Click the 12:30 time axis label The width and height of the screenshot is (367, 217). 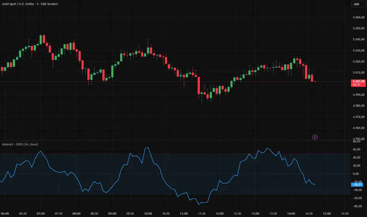pyautogui.click(x=237, y=213)
